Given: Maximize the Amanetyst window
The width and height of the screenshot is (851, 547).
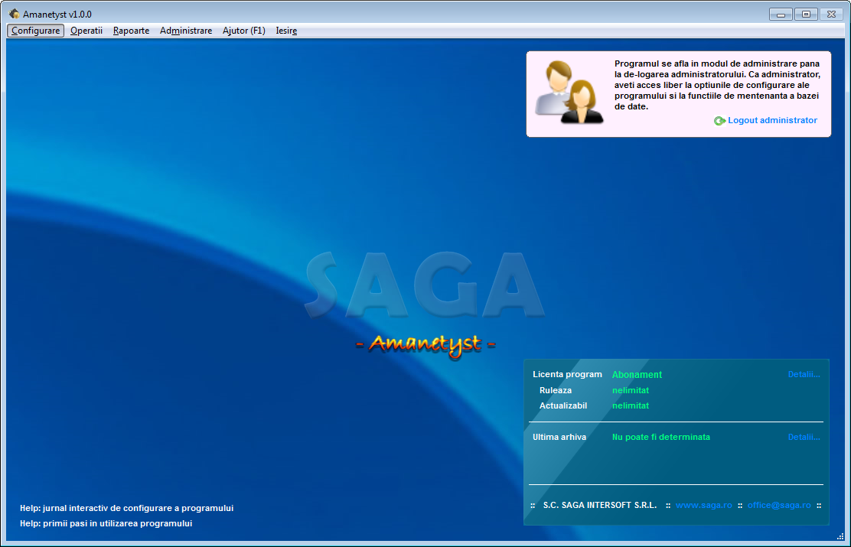Looking at the screenshot, I should pos(806,15).
